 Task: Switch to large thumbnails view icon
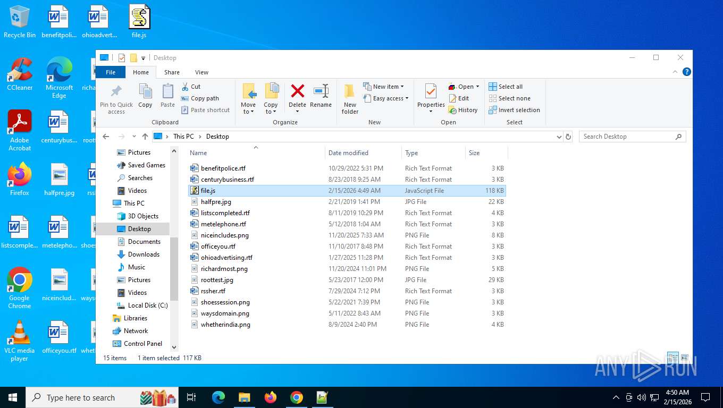684,358
